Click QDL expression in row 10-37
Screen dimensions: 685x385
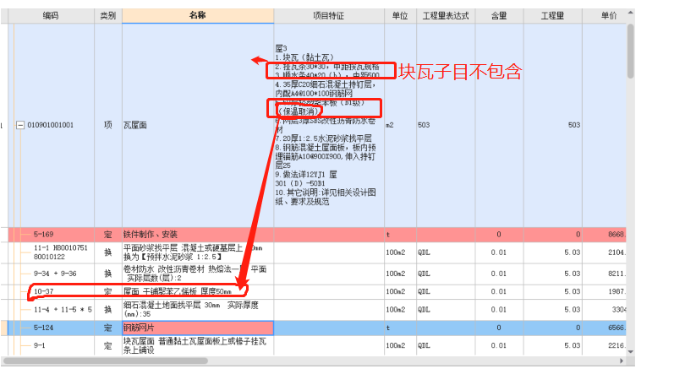coord(446,291)
